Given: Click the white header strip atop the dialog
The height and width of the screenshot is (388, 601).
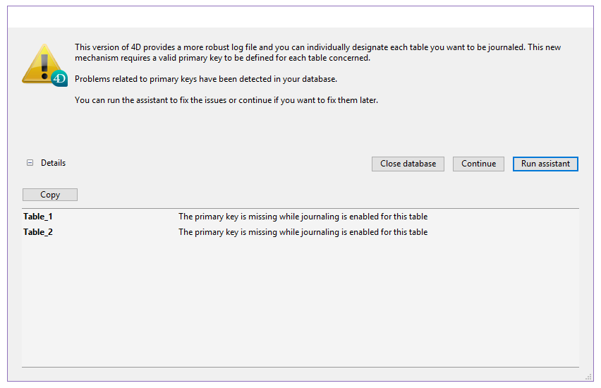Looking at the screenshot, I should pyautogui.click(x=300, y=17).
